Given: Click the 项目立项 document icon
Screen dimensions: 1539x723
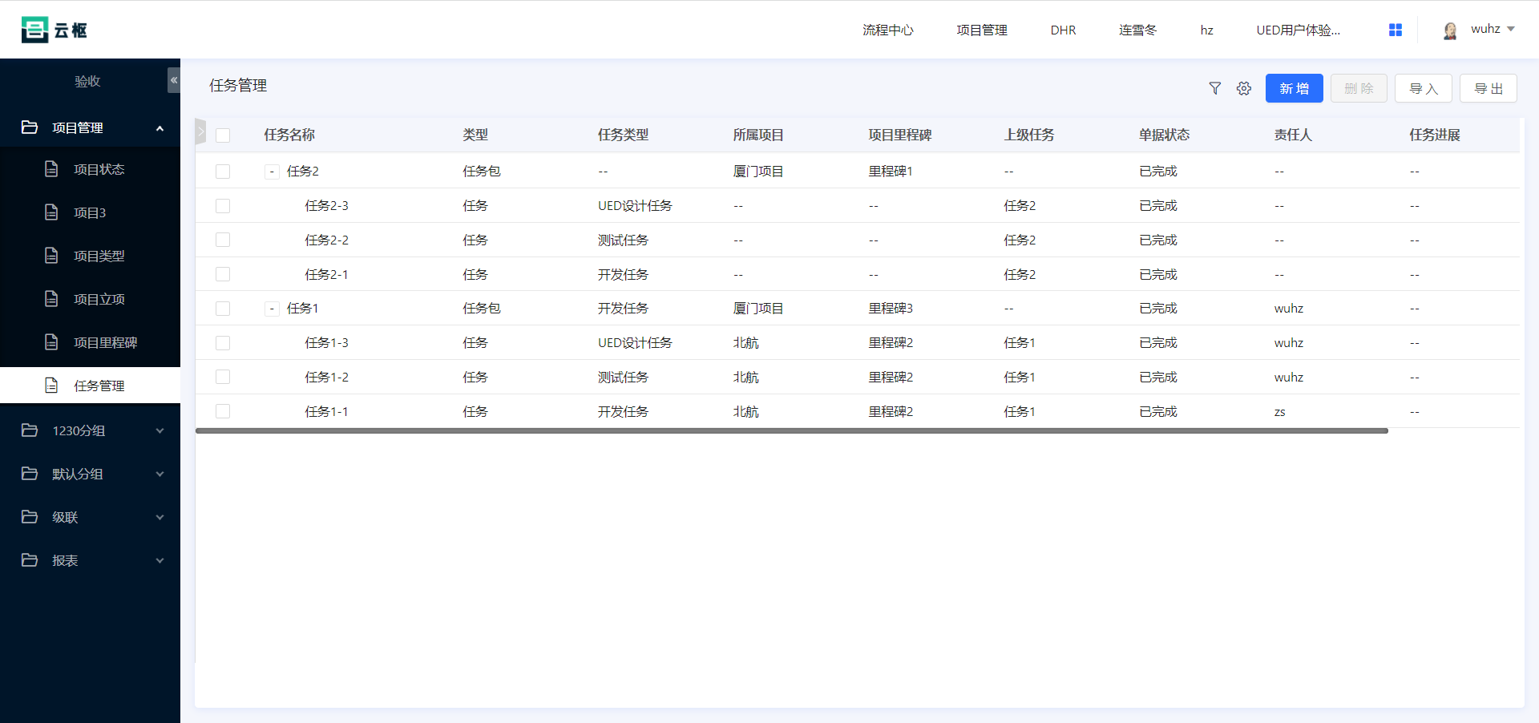Looking at the screenshot, I should tap(51, 299).
